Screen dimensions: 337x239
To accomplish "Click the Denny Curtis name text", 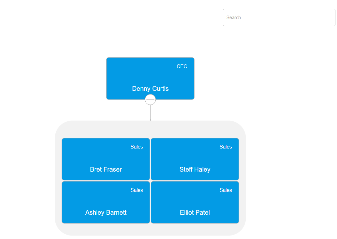I will pos(150,89).
